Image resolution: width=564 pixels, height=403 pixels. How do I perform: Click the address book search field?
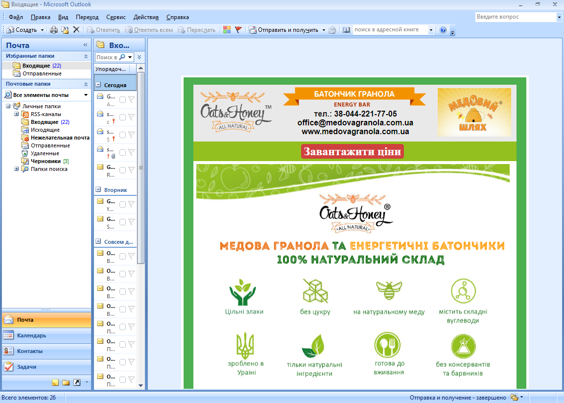[x=390, y=30]
